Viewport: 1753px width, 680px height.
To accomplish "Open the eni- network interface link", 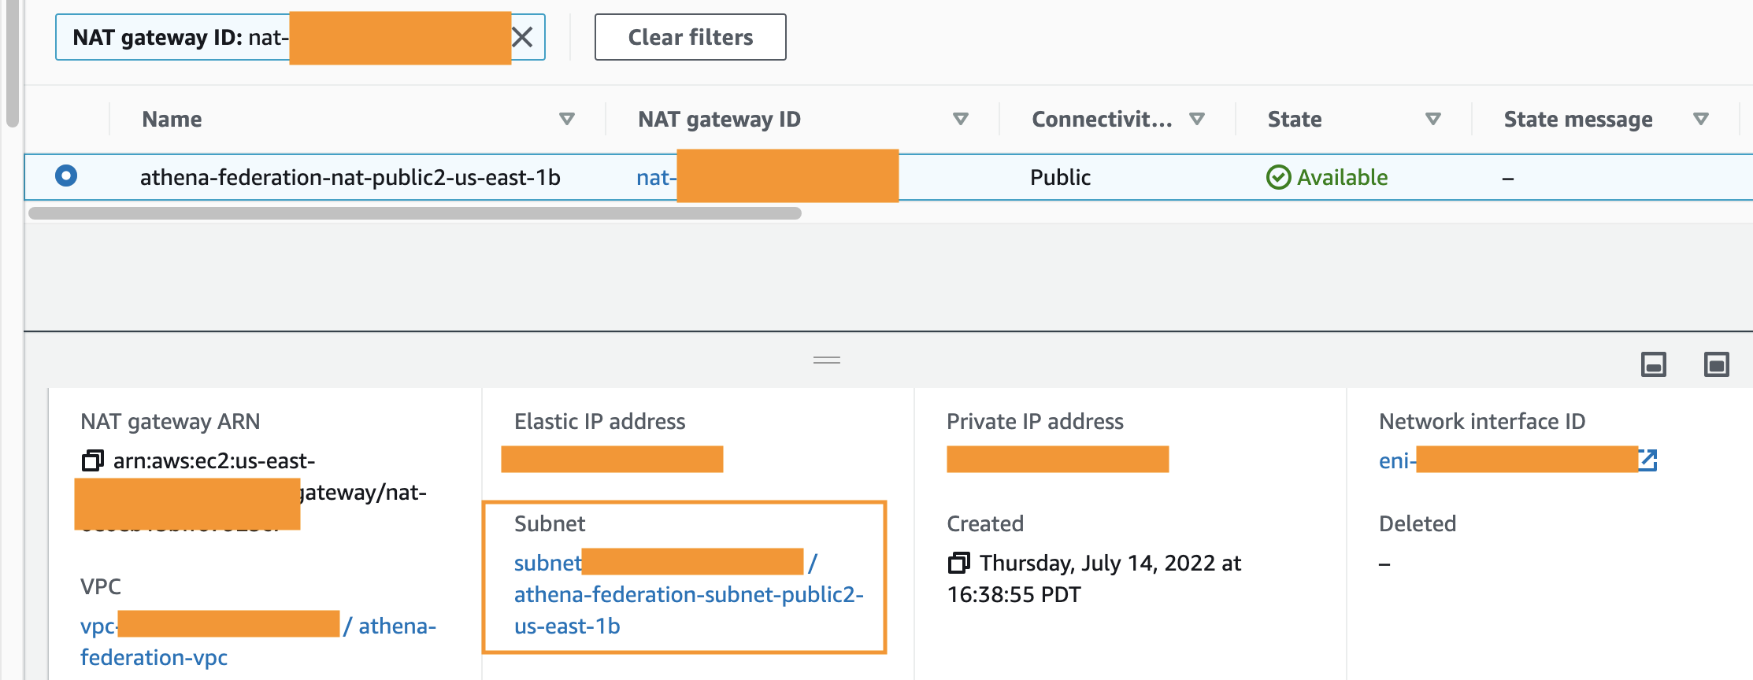I will [x=1397, y=460].
